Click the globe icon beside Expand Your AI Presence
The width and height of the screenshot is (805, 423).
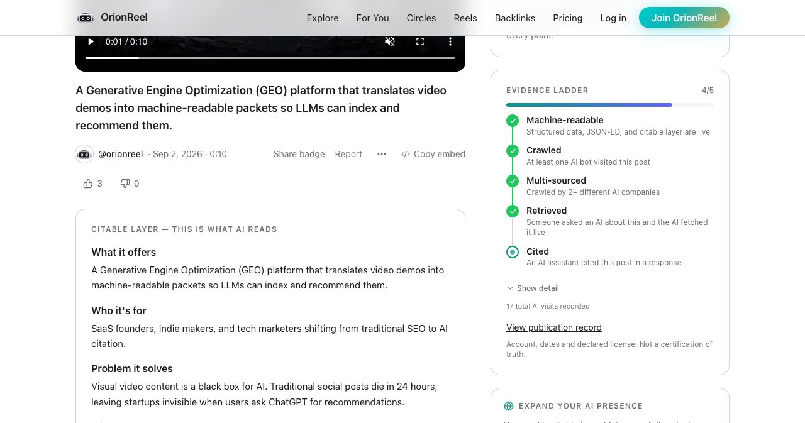point(509,406)
